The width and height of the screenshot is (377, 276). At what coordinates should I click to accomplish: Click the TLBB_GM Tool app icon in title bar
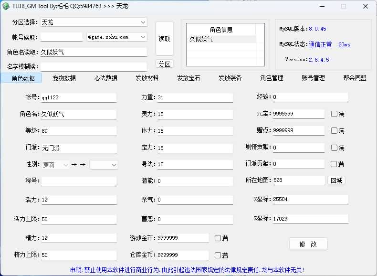click(6, 6)
